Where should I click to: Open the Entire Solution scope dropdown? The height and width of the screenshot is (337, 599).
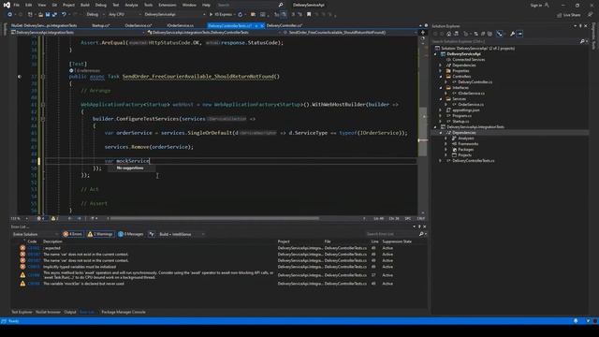click(36, 234)
